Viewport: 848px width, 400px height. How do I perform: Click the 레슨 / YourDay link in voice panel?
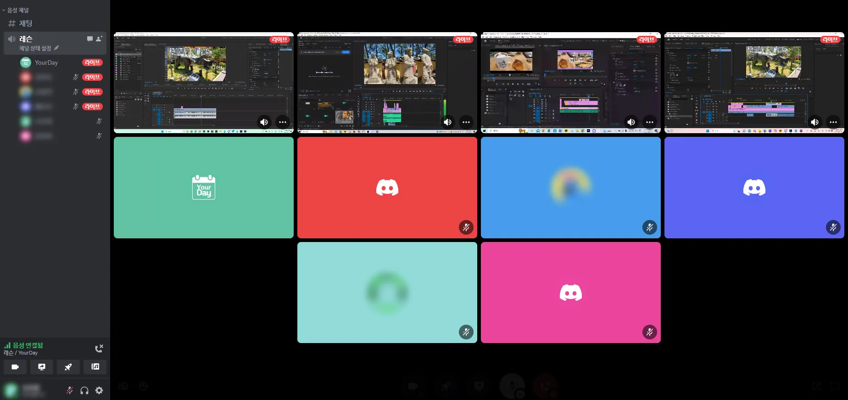pos(21,353)
